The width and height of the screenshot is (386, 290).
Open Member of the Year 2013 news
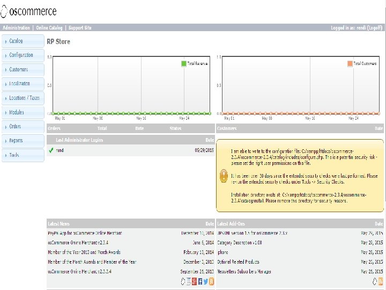[84, 252]
